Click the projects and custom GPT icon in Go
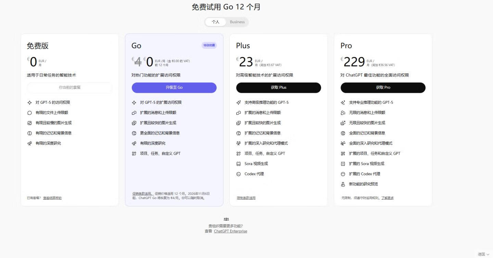 point(134,154)
